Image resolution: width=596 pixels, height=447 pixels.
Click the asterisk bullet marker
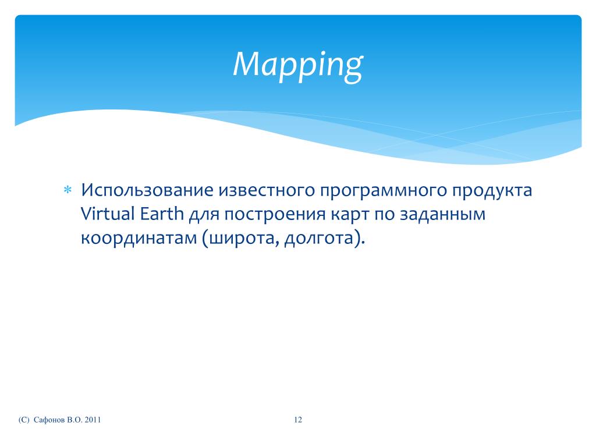point(68,189)
